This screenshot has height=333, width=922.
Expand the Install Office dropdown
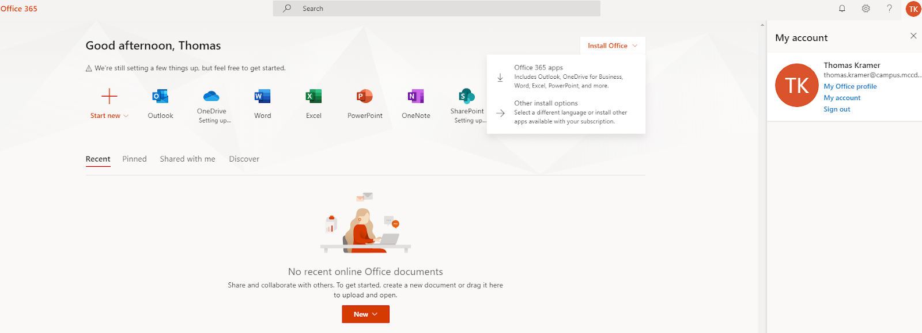pos(613,45)
